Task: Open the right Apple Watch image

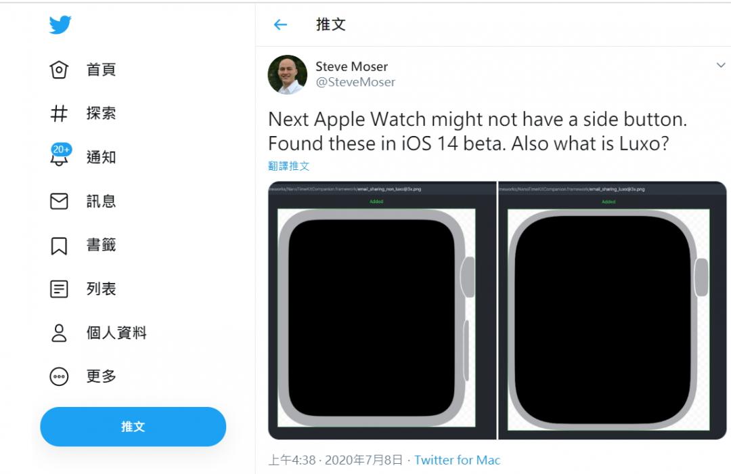Action: tap(613, 311)
